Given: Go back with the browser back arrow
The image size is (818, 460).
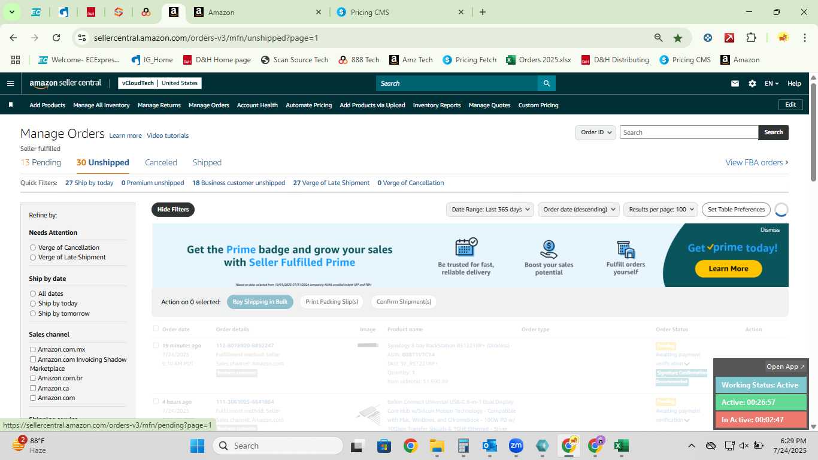Looking at the screenshot, I should (13, 38).
